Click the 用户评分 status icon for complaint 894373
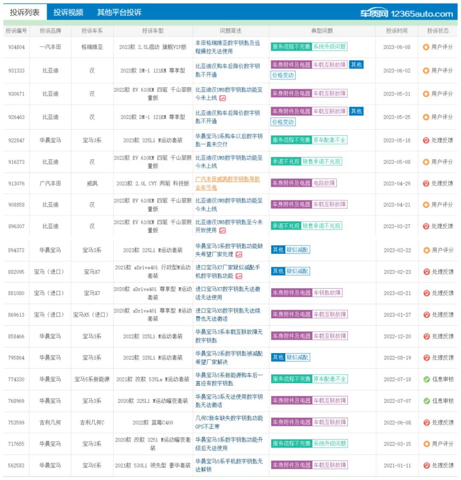 pyautogui.click(x=427, y=250)
